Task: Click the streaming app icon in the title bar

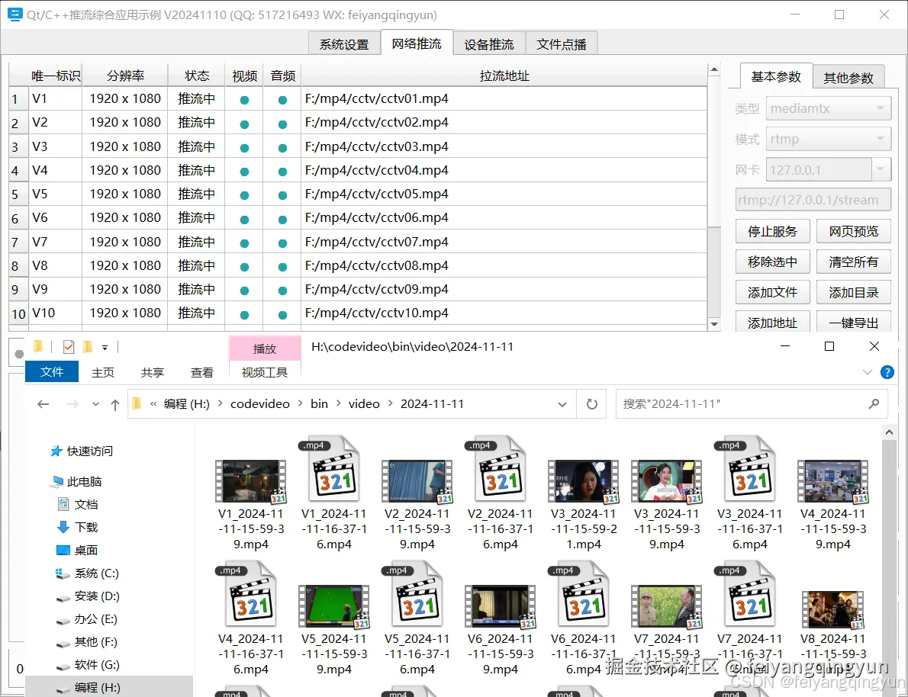Action: tap(14, 14)
